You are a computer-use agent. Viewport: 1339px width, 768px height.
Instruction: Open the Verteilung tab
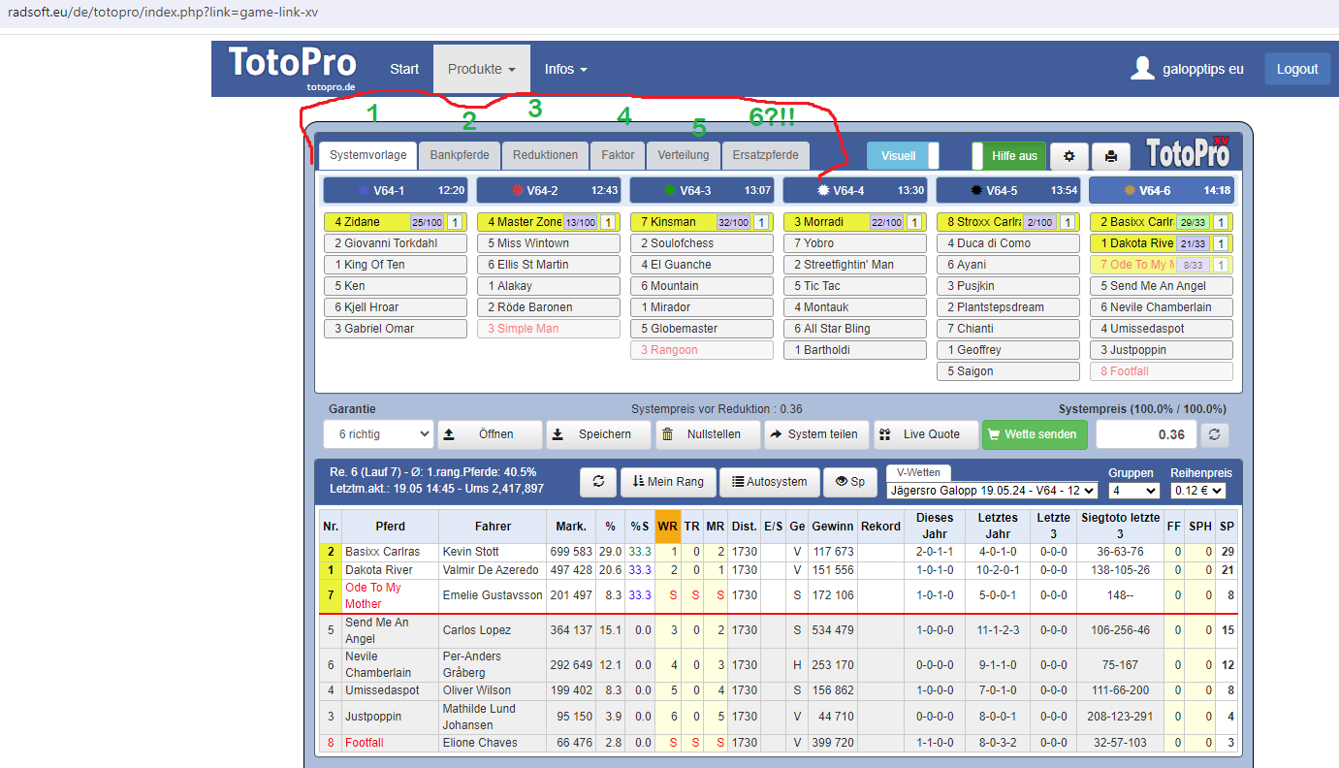684,155
